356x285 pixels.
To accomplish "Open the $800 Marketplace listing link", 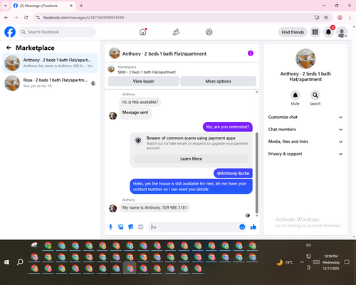I will [147, 72].
